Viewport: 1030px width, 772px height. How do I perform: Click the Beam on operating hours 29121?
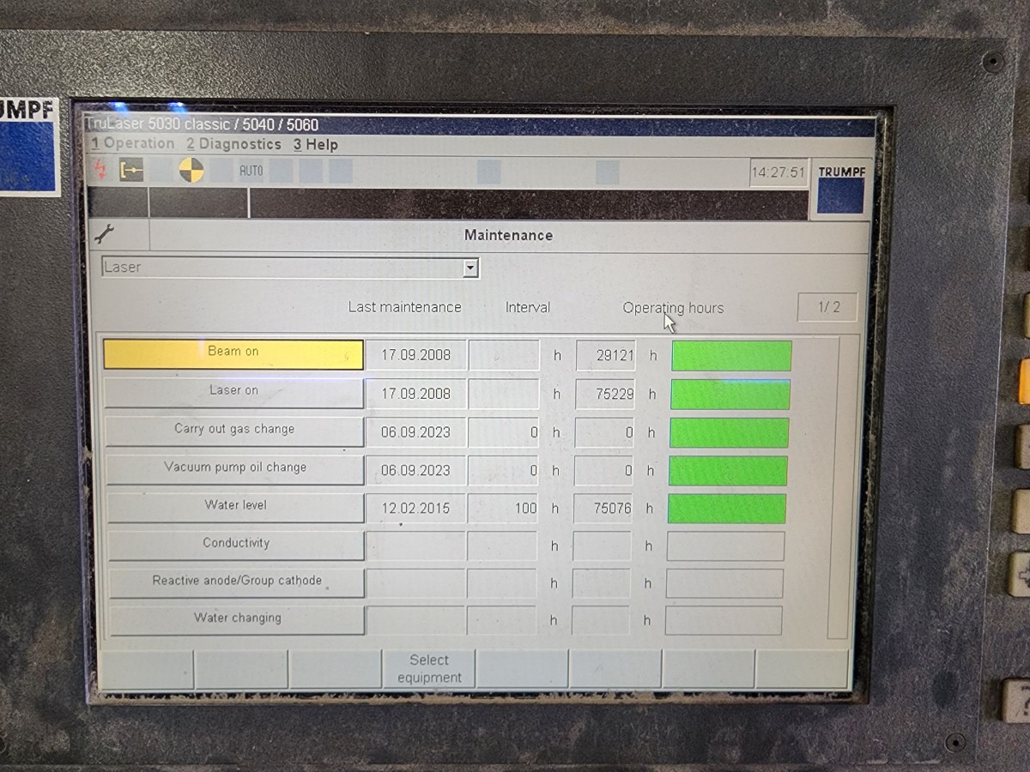pyautogui.click(x=605, y=355)
